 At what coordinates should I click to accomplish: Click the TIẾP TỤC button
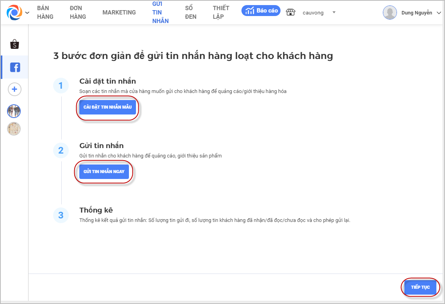(420, 287)
